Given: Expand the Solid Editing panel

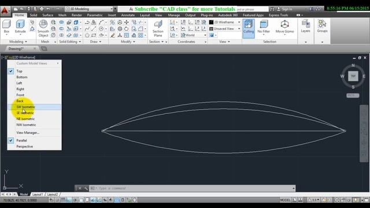Looking at the screenshot, I should point(70,42).
